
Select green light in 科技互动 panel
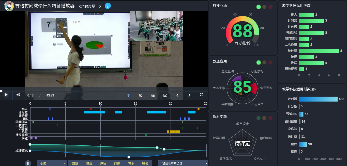pos(259,7)
